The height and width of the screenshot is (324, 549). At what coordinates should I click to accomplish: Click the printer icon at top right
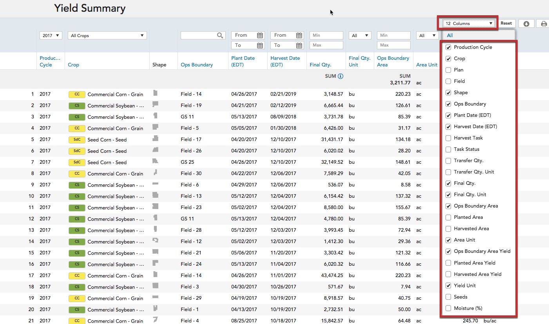tap(544, 23)
